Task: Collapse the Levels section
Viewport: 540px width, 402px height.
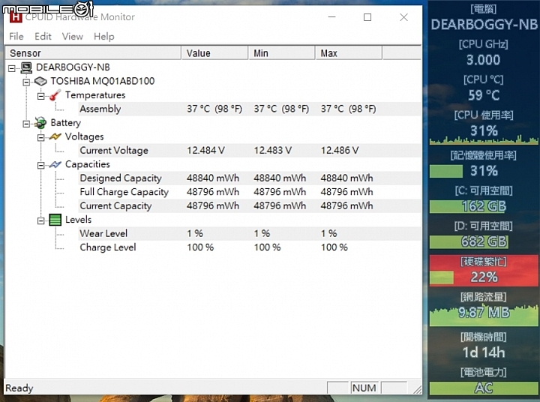Action: coord(40,220)
